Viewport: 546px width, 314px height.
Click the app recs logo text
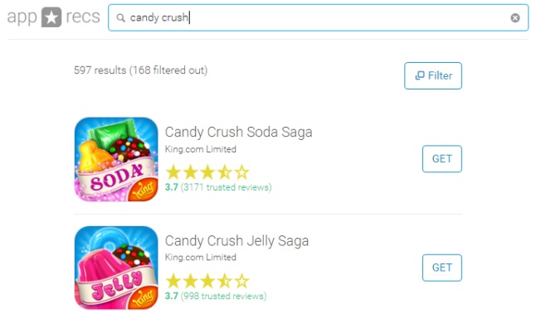coord(54,17)
